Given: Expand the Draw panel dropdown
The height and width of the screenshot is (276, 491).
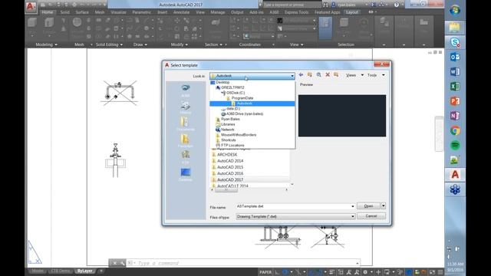Looking at the screenshot, I should point(140,44).
